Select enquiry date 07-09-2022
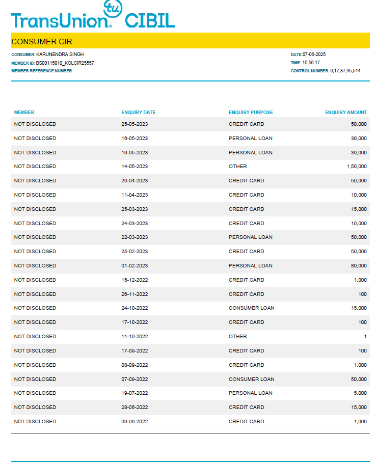The width and height of the screenshot is (376, 464). [135, 379]
